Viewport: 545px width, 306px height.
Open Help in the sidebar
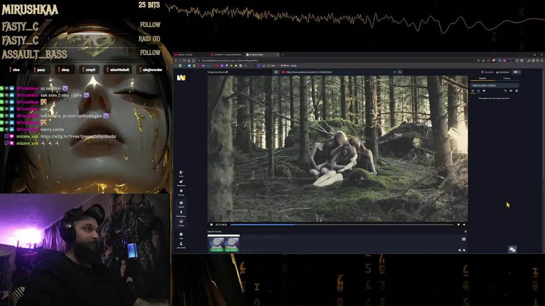click(181, 235)
